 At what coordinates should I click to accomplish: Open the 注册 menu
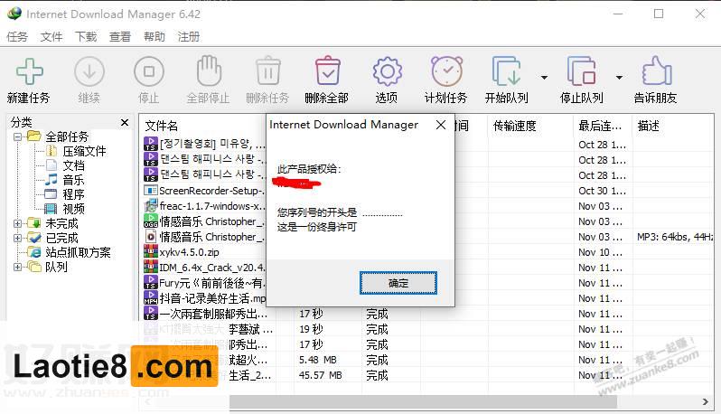point(189,37)
